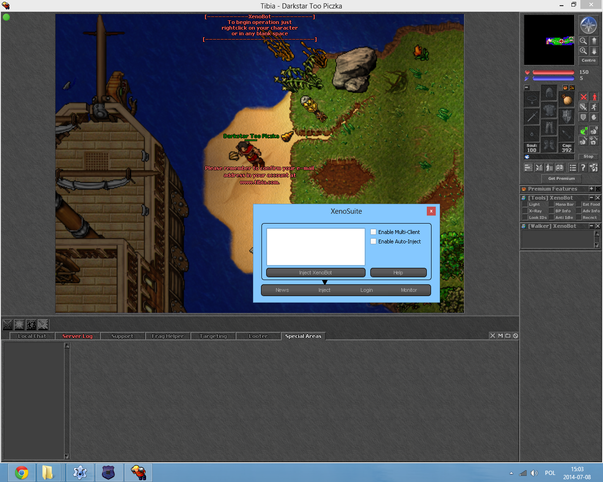The height and width of the screenshot is (482, 603).
Task: Select the green dove secure mode icon
Action: click(x=583, y=130)
